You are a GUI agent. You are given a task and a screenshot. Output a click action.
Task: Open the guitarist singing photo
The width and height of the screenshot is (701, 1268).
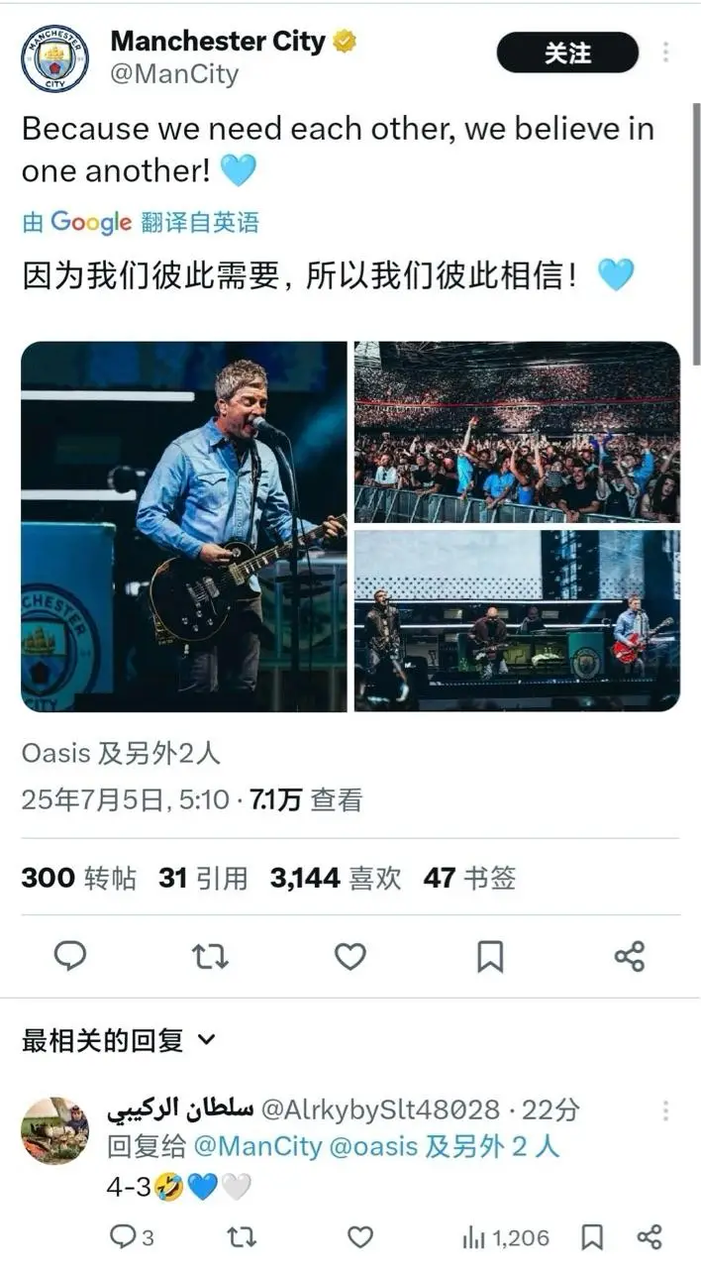(184, 526)
